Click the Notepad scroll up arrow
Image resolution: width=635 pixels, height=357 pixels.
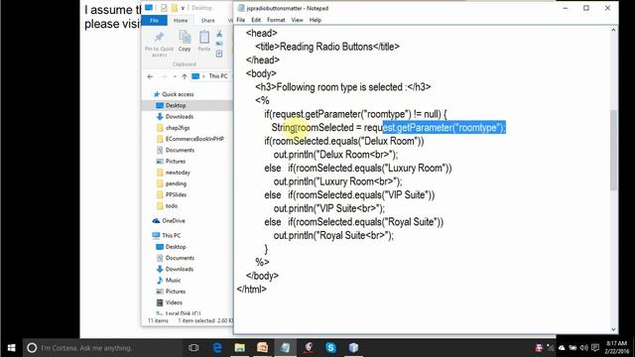613,30
